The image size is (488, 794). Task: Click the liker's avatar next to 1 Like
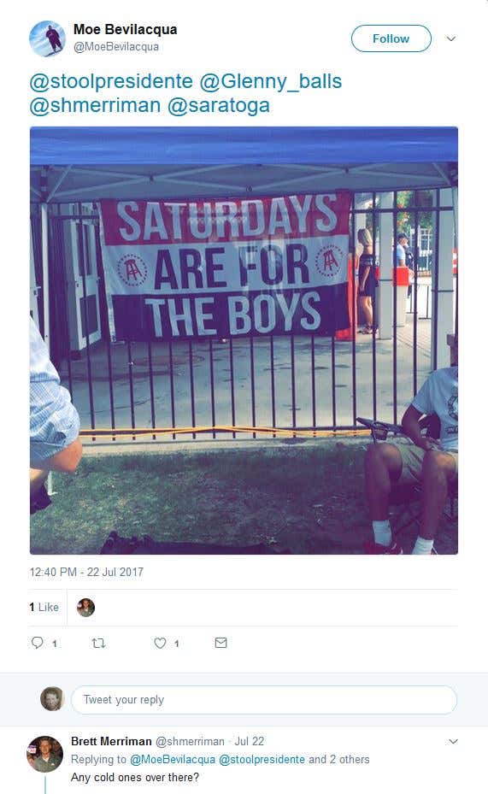[x=85, y=607]
